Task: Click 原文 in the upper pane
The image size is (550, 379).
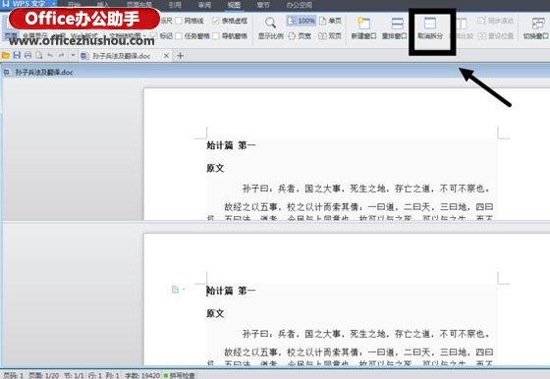Action: pyautogui.click(x=215, y=168)
